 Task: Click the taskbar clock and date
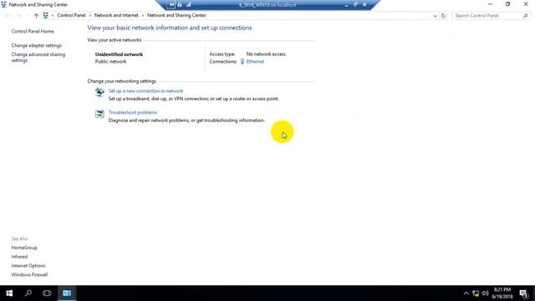tap(502, 293)
